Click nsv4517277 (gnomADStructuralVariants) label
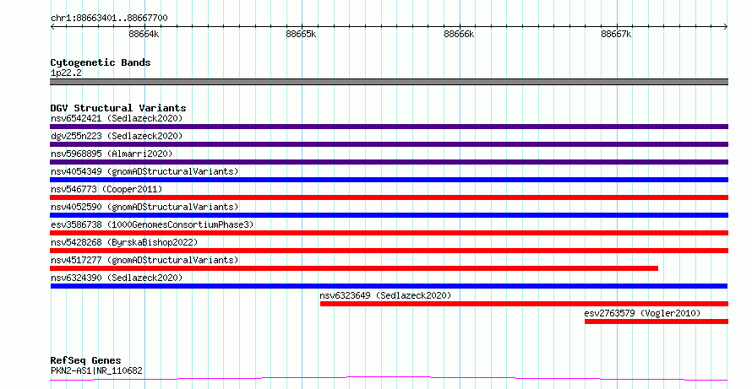 (x=144, y=260)
